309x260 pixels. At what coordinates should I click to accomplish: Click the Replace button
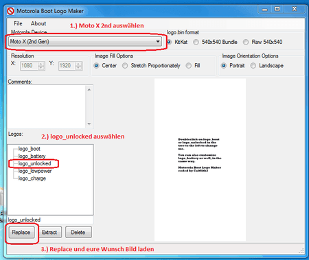click(x=21, y=233)
